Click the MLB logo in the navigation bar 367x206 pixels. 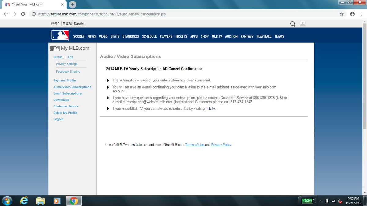point(60,35)
